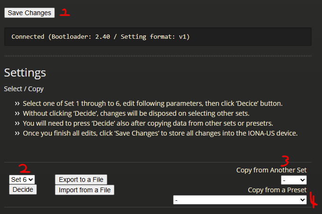The height and width of the screenshot is (214, 322).
Task: Click the Save Changes button
Action: click(30, 13)
